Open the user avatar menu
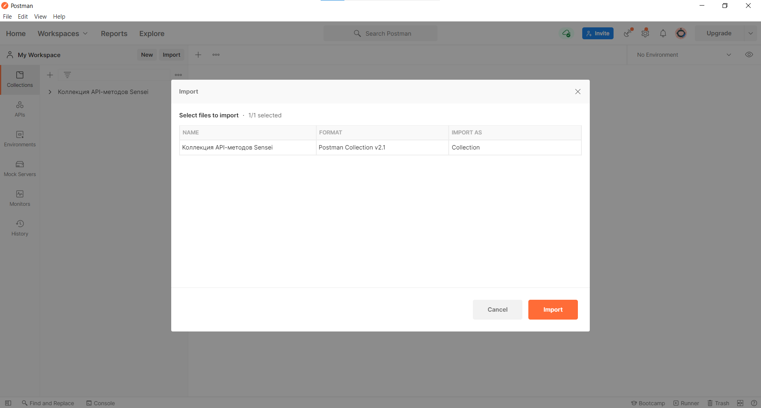This screenshot has height=408, width=761. click(x=681, y=33)
